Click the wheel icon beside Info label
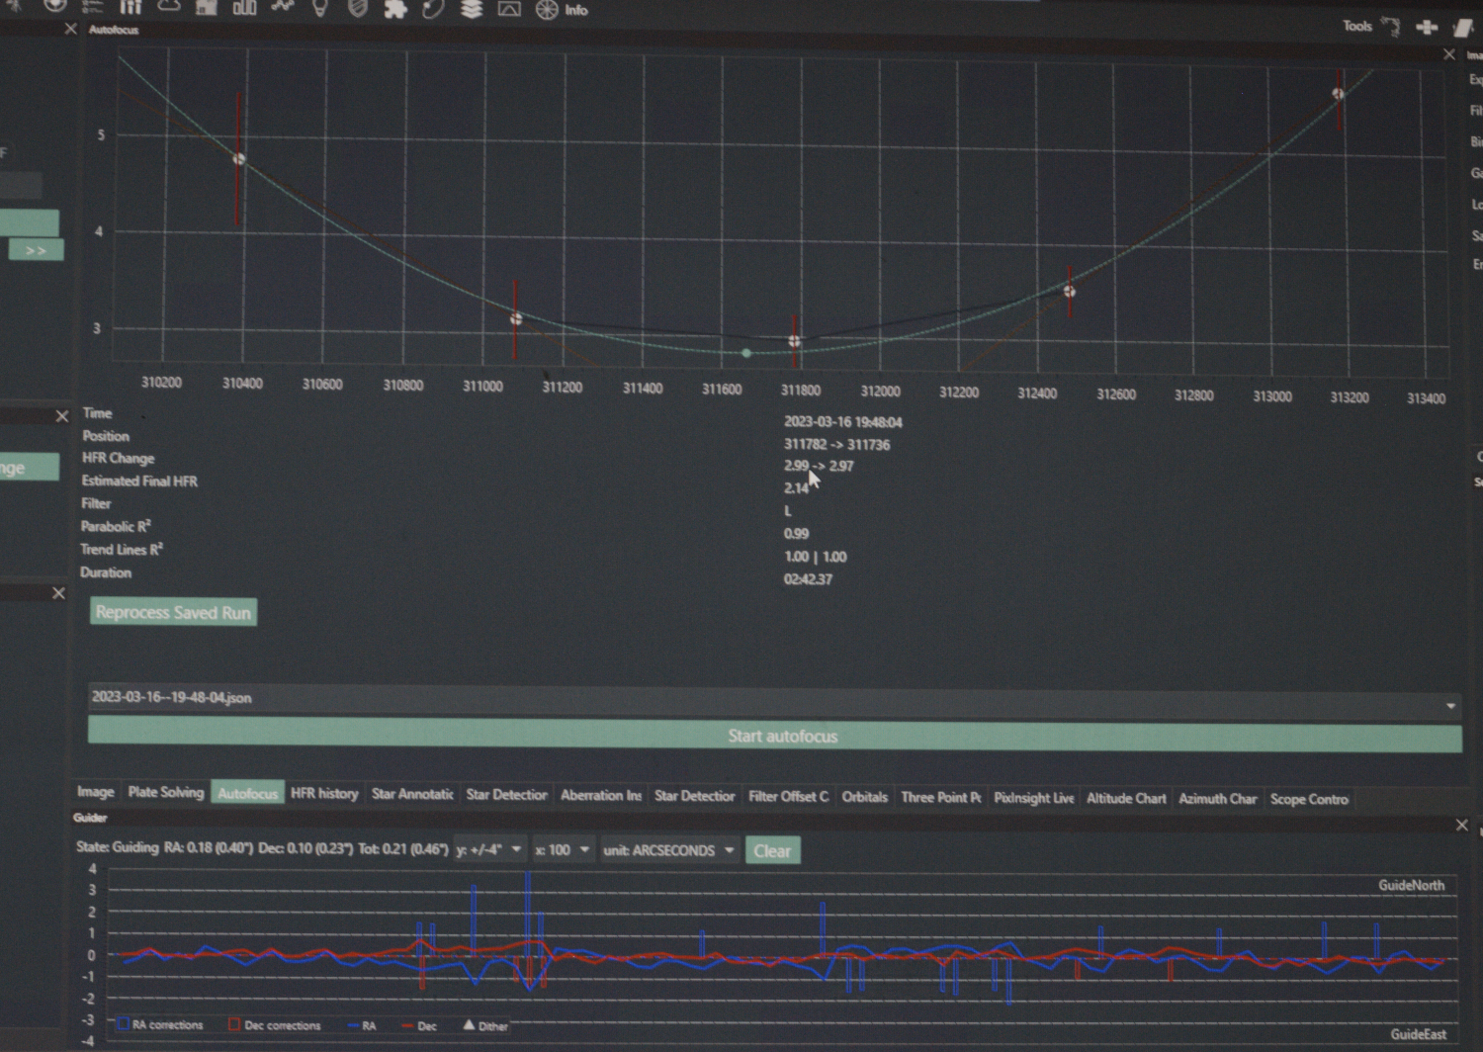The image size is (1483, 1052). coord(547,10)
